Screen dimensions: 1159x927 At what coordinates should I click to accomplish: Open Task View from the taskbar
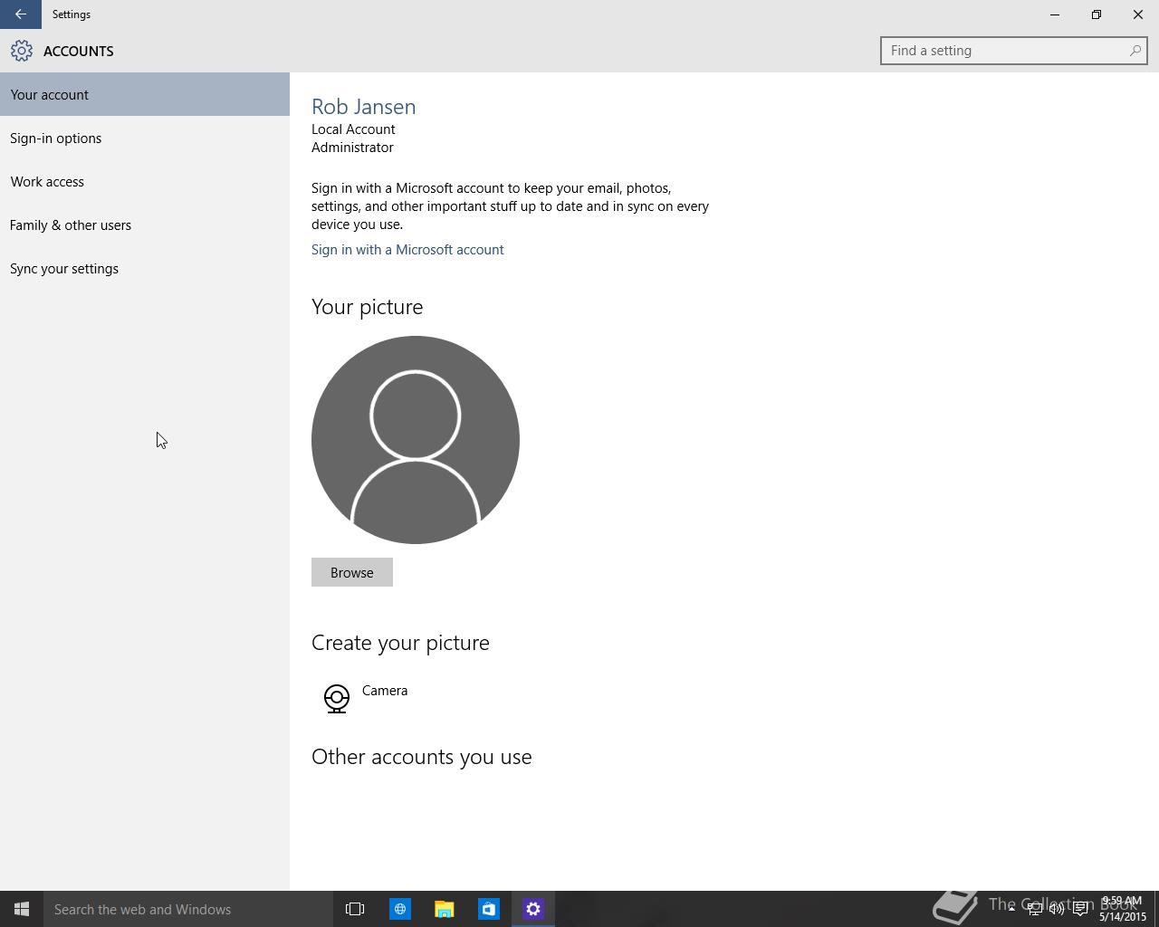click(x=355, y=909)
